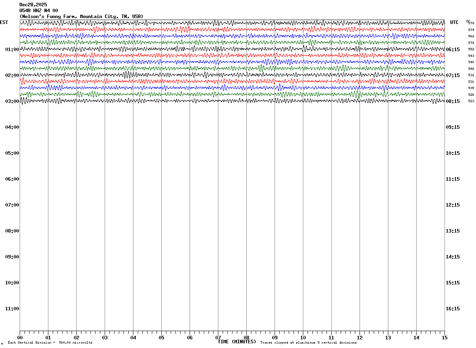Click the DC offset value 523

pos(471,101)
